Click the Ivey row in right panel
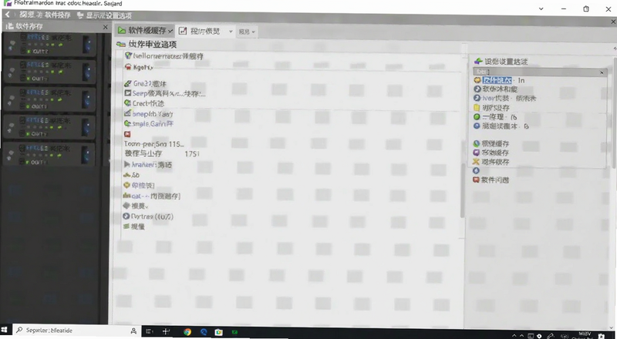This screenshot has height=339, width=617. [x=505, y=99]
